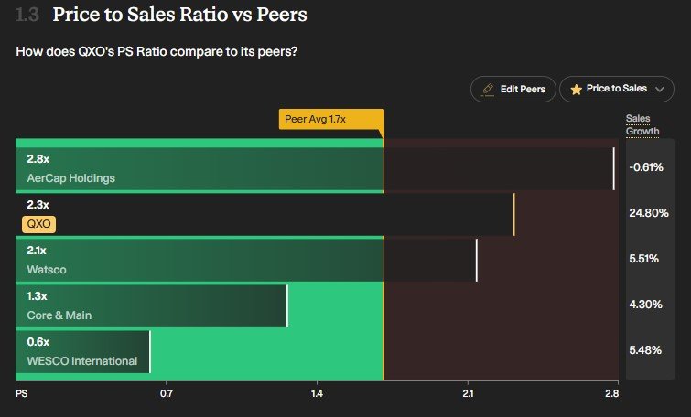Click the pencil icon in Edit Peers
The height and width of the screenshot is (417, 691).
click(x=487, y=89)
